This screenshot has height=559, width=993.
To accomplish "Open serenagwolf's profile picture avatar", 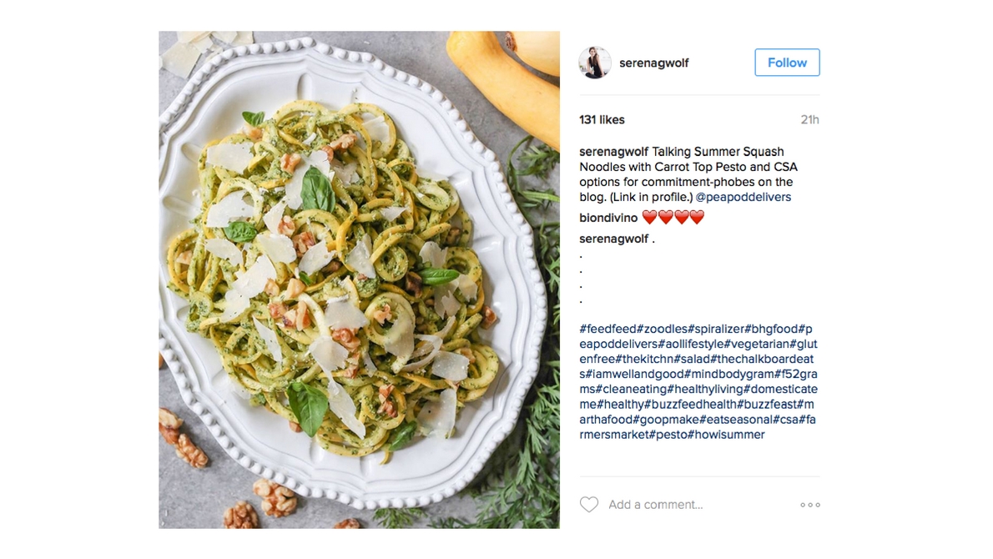I will pos(595,63).
